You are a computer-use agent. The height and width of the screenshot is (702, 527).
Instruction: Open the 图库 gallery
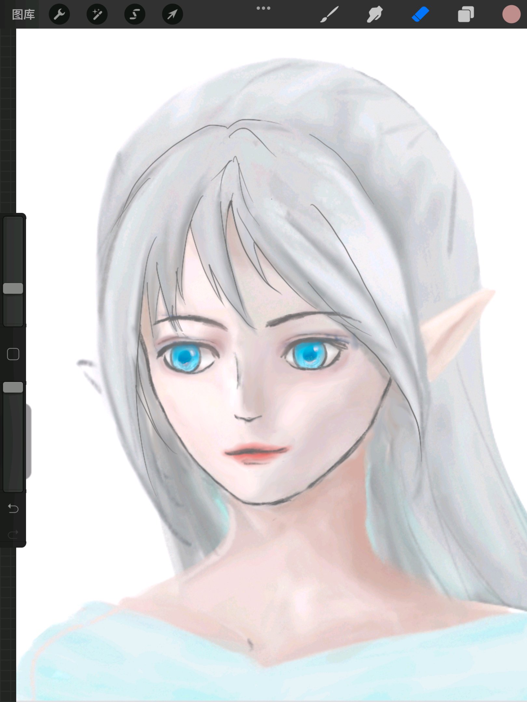pos(23,15)
